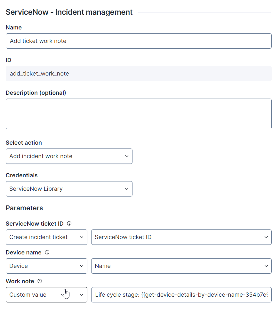Click chevron on the Name field dropdown
Image resolution: width=280 pixels, height=313 pixels.
(266, 266)
